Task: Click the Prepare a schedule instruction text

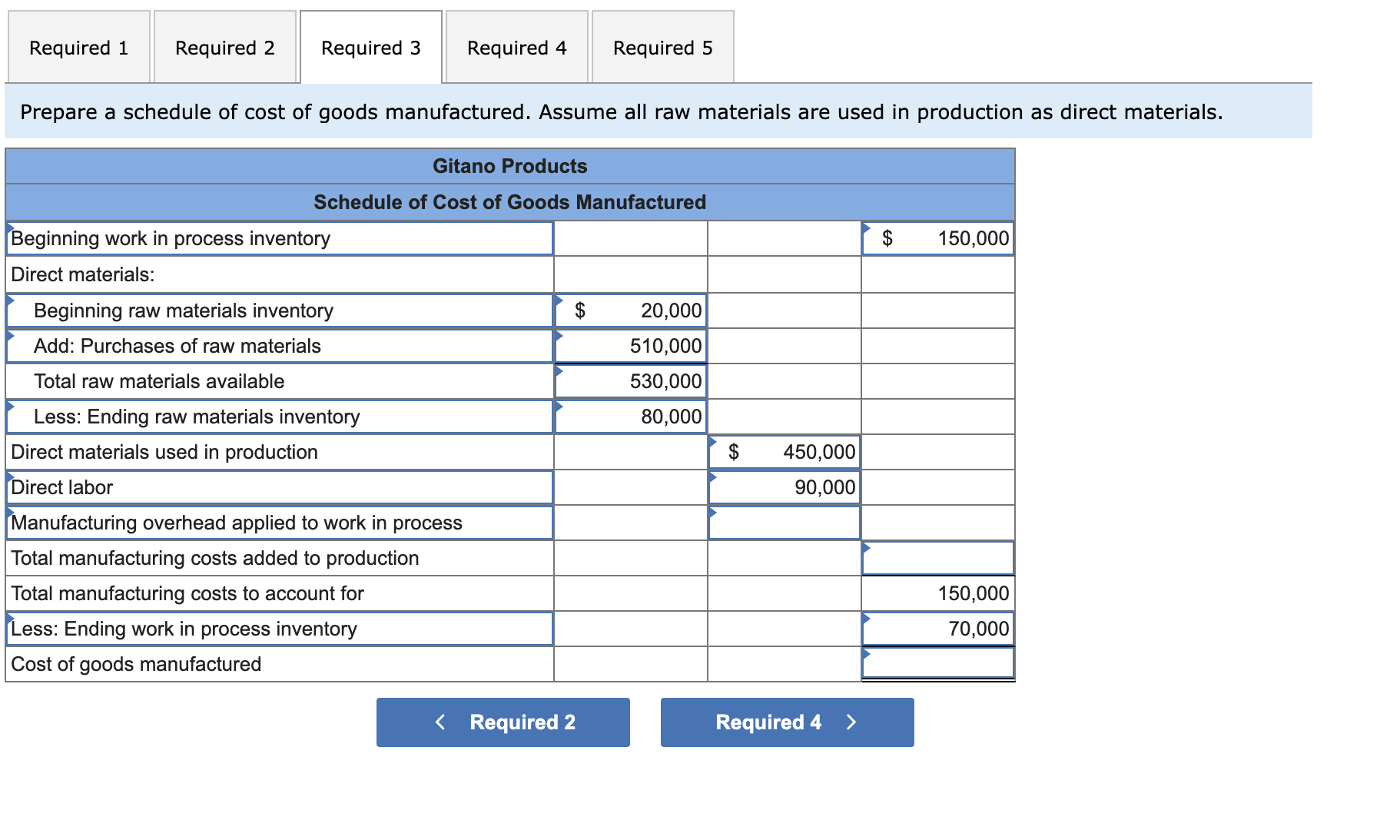Action: point(622,112)
